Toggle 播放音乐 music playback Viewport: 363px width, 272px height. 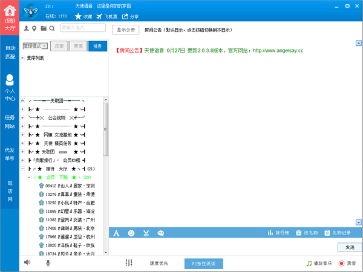(x=318, y=263)
